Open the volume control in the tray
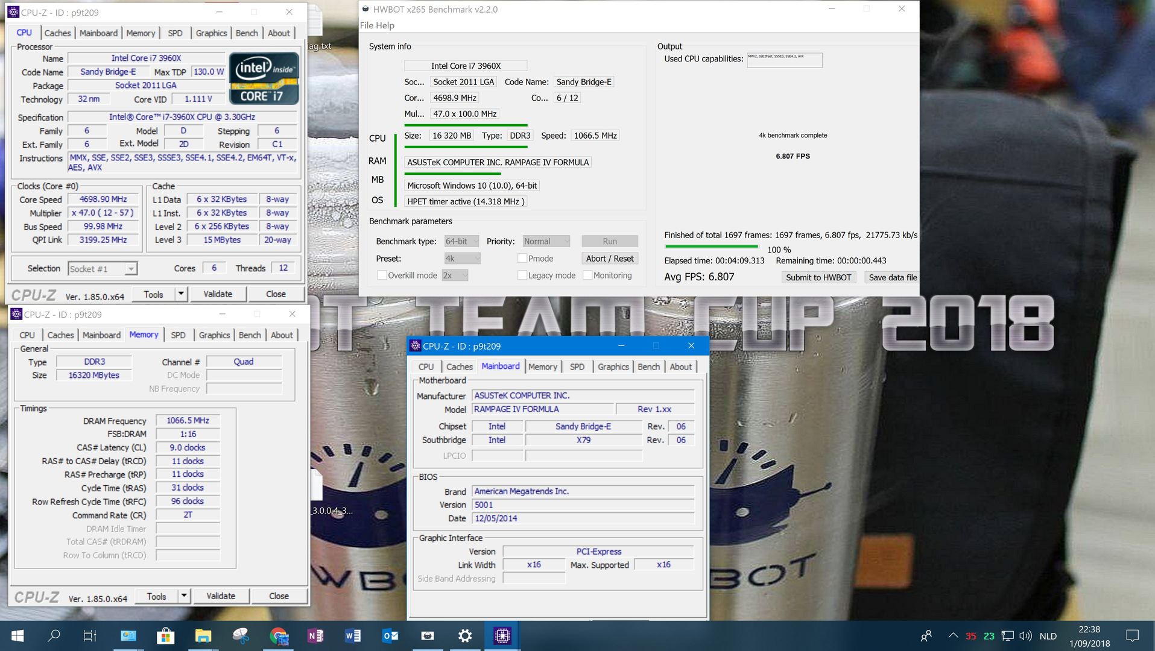 1025,636
